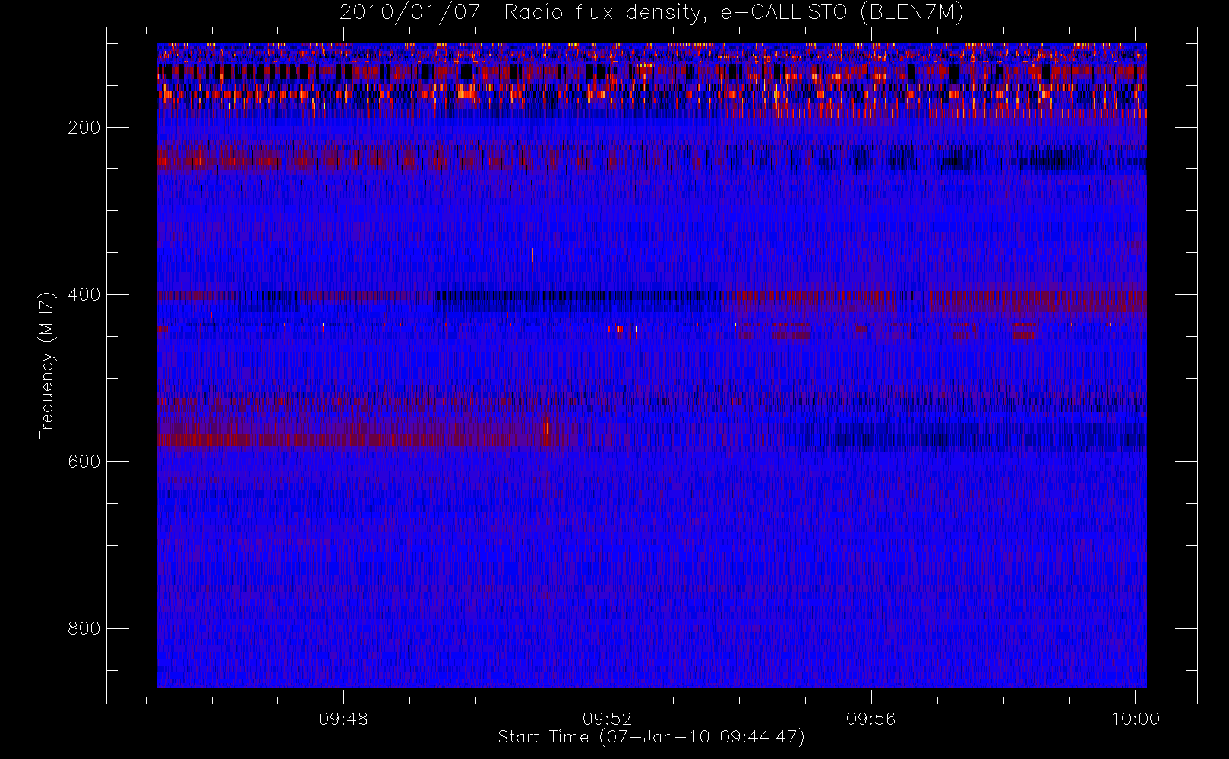Click the plot title '2010/01/07 Radio flux density, e-CALLISTO (BLEN7M)'
Screen dimensions: 1229x759
coord(652,13)
